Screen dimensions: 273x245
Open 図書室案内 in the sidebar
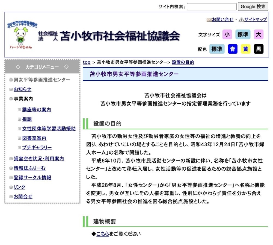click(x=34, y=138)
